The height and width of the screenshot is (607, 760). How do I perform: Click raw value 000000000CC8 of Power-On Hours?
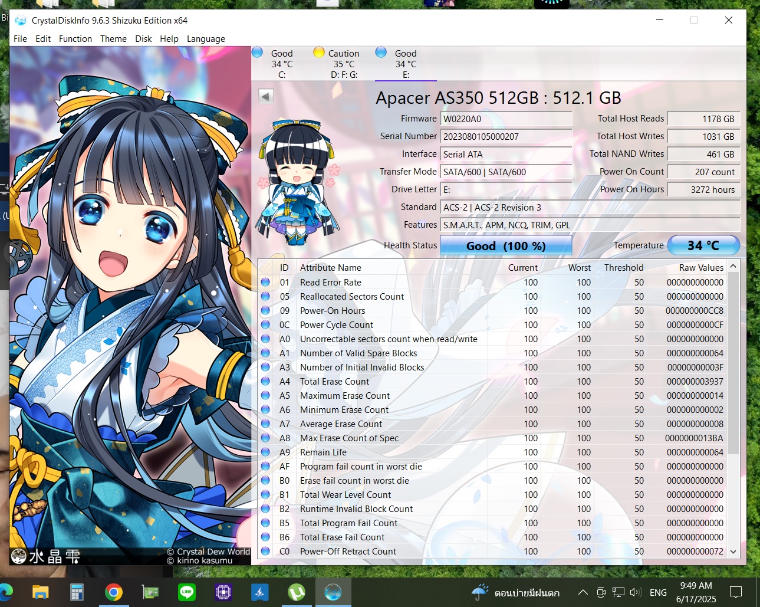695,311
